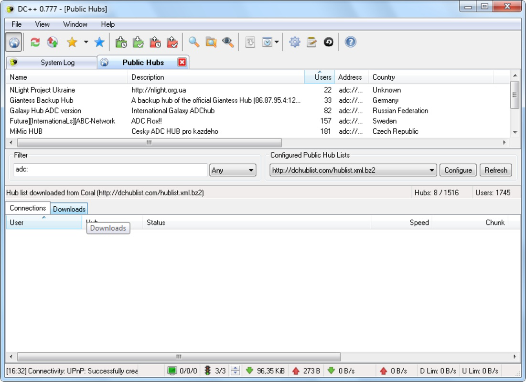Click the hub list horizontal scrollbar thumb
This screenshot has height=382, width=526.
click(x=149, y=143)
